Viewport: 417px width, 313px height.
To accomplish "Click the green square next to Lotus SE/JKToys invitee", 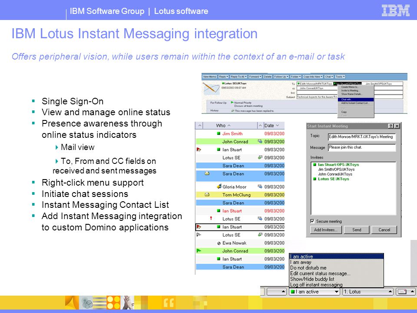I will point(314,179).
